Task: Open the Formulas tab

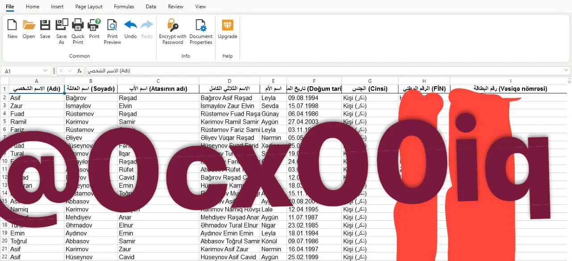Action: tap(124, 7)
